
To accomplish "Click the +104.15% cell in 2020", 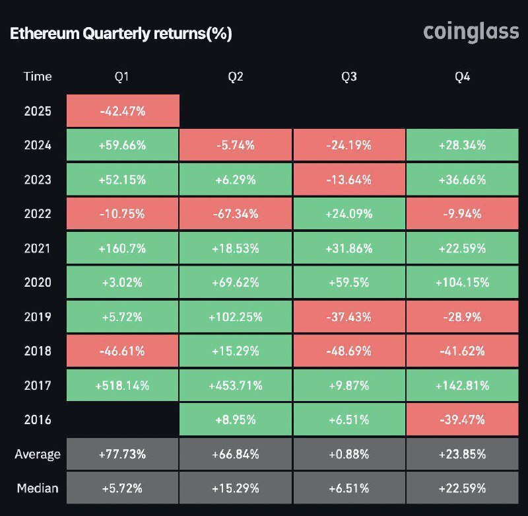I will coord(462,283).
